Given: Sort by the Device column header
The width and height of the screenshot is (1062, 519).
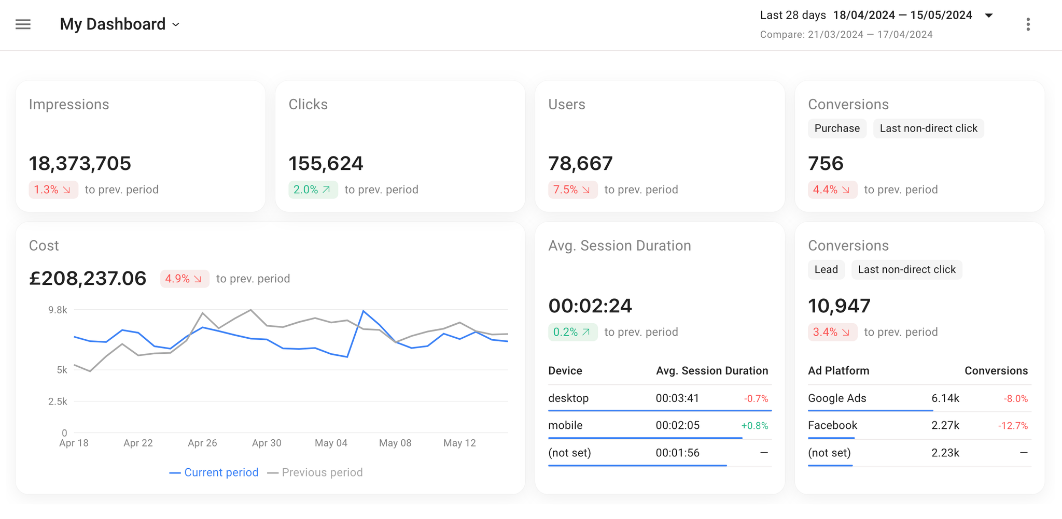Looking at the screenshot, I should pos(565,371).
